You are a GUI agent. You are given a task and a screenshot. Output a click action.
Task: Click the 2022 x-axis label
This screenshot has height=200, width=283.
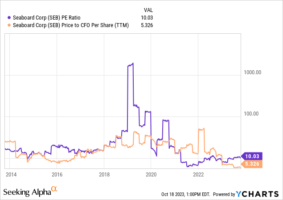coord(198,174)
